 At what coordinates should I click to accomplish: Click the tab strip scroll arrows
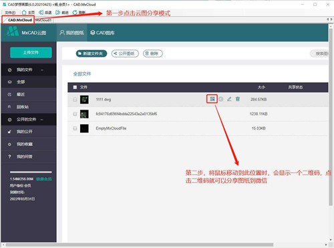329,19
